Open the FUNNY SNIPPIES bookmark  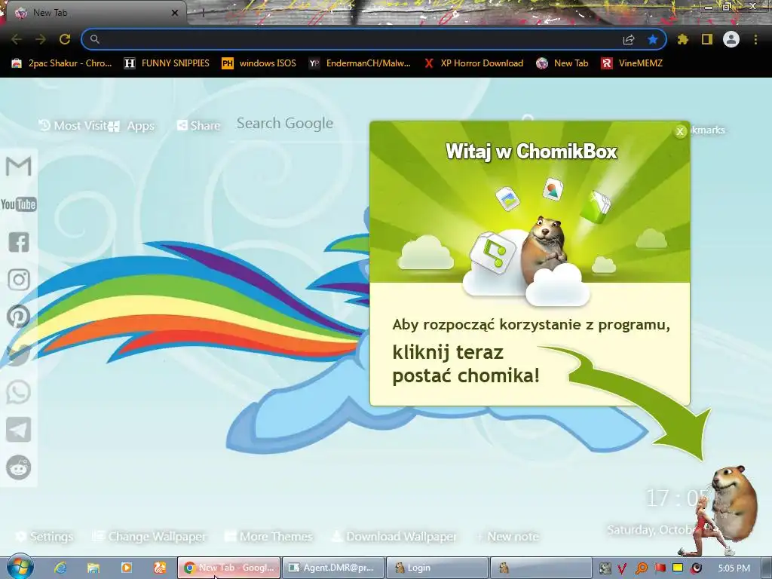coord(167,63)
